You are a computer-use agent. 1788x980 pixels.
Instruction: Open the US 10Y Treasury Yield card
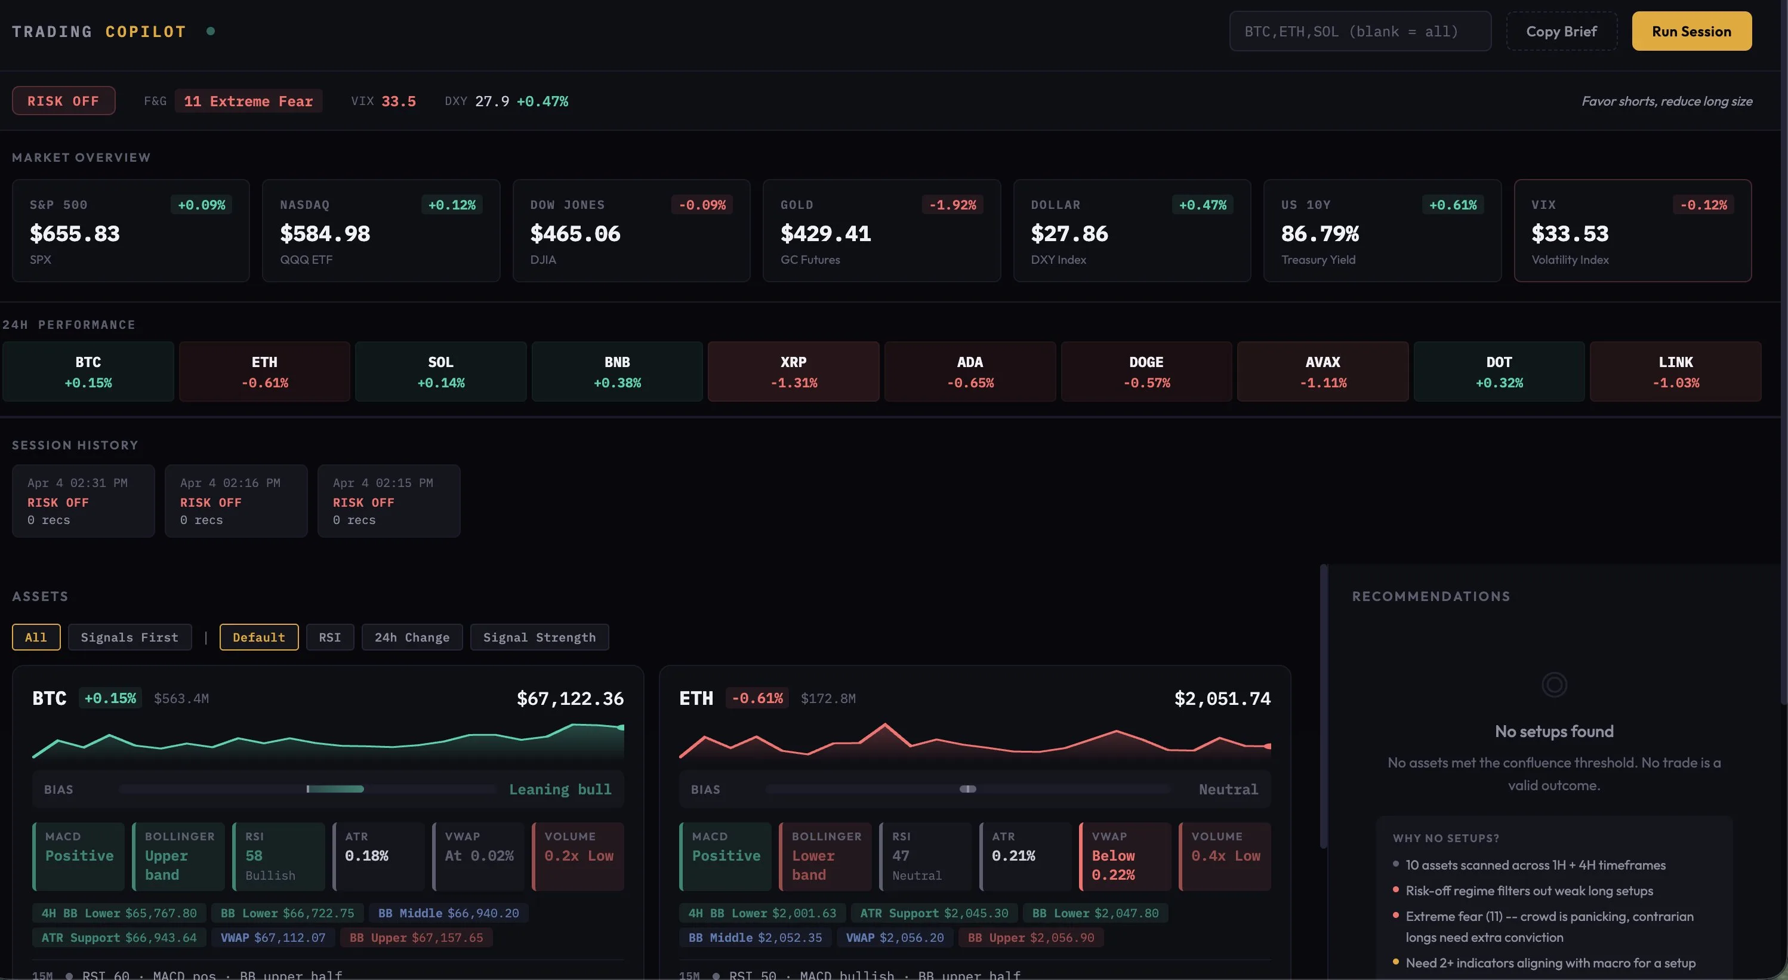coord(1382,230)
